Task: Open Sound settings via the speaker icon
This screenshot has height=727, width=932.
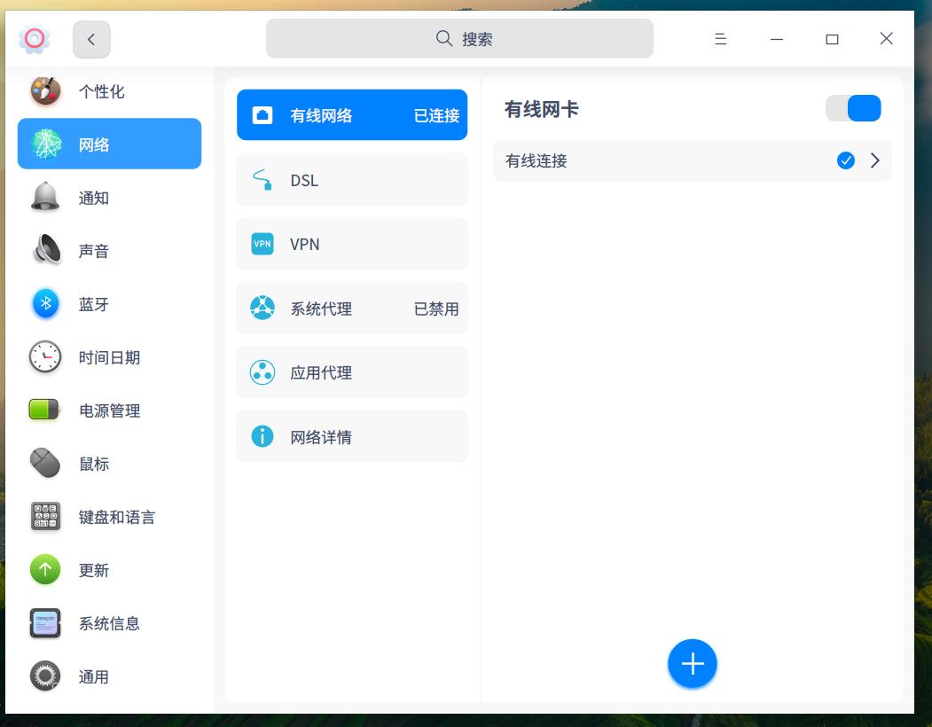Action: (45, 251)
